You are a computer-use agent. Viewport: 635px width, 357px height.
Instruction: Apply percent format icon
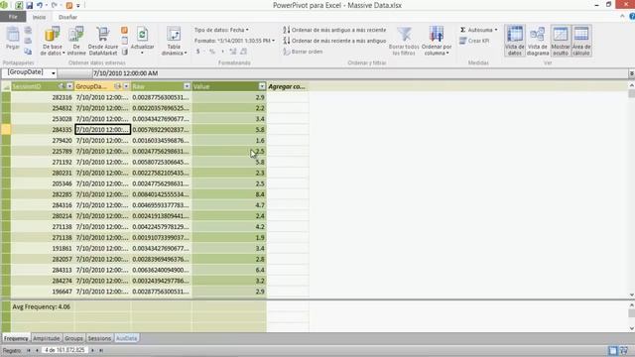[211, 52]
